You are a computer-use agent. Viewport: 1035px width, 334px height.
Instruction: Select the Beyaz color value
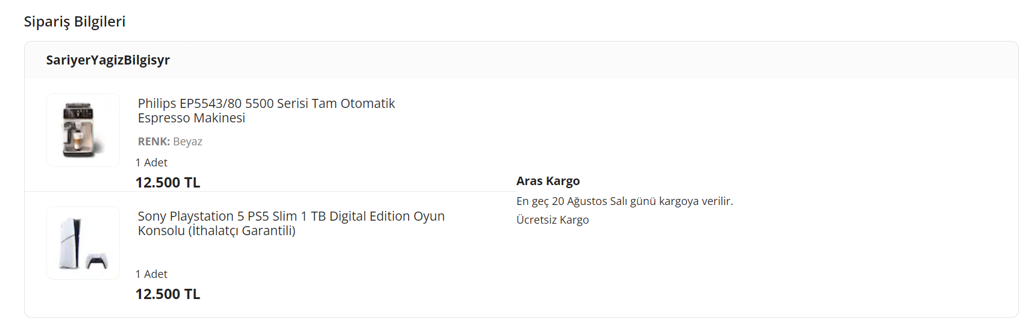[x=187, y=142]
